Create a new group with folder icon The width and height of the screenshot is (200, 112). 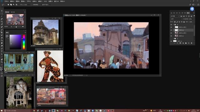click(x=186, y=43)
